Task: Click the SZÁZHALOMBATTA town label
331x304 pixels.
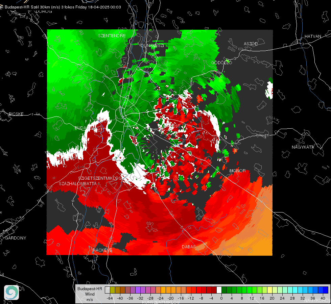Action: 78,183
